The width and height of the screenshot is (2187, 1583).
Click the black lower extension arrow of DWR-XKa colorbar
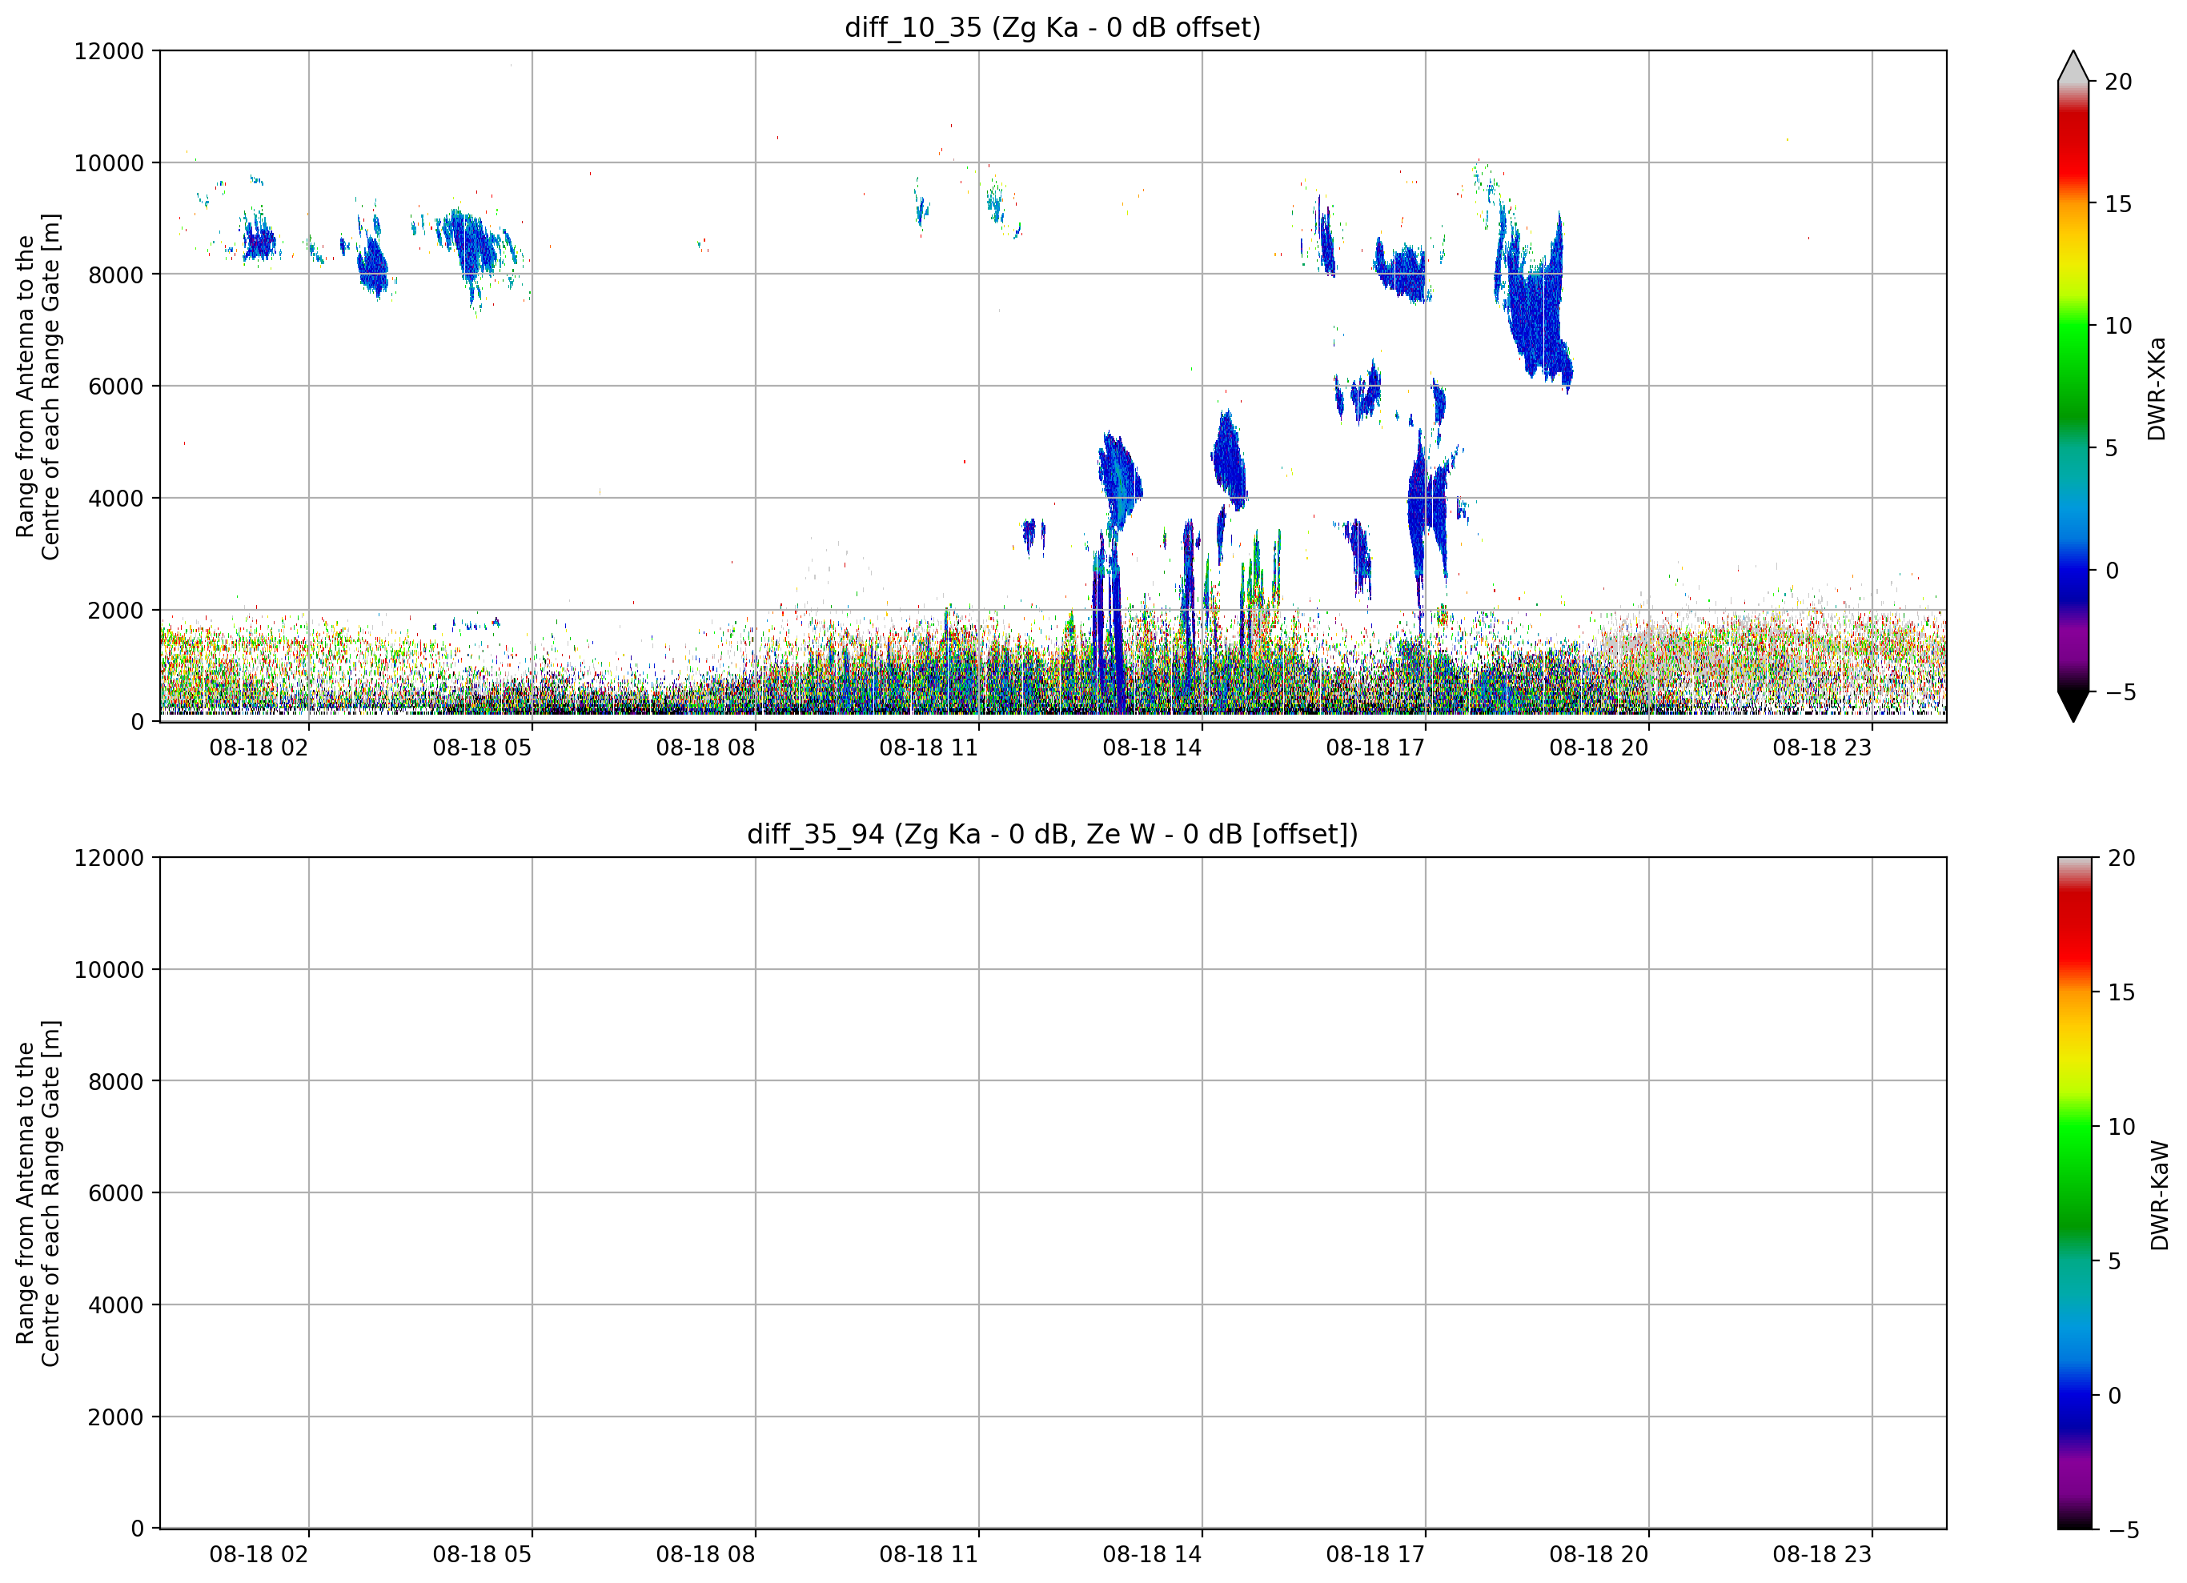pyautogui.click(x=2073, y=707)
